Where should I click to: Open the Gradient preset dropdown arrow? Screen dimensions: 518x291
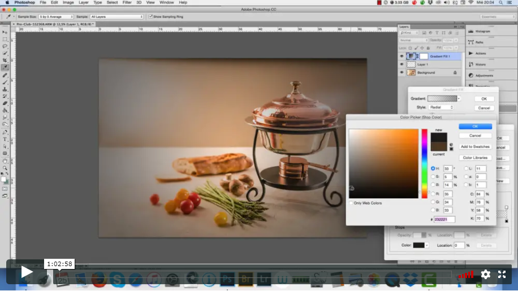coord(459,99)
